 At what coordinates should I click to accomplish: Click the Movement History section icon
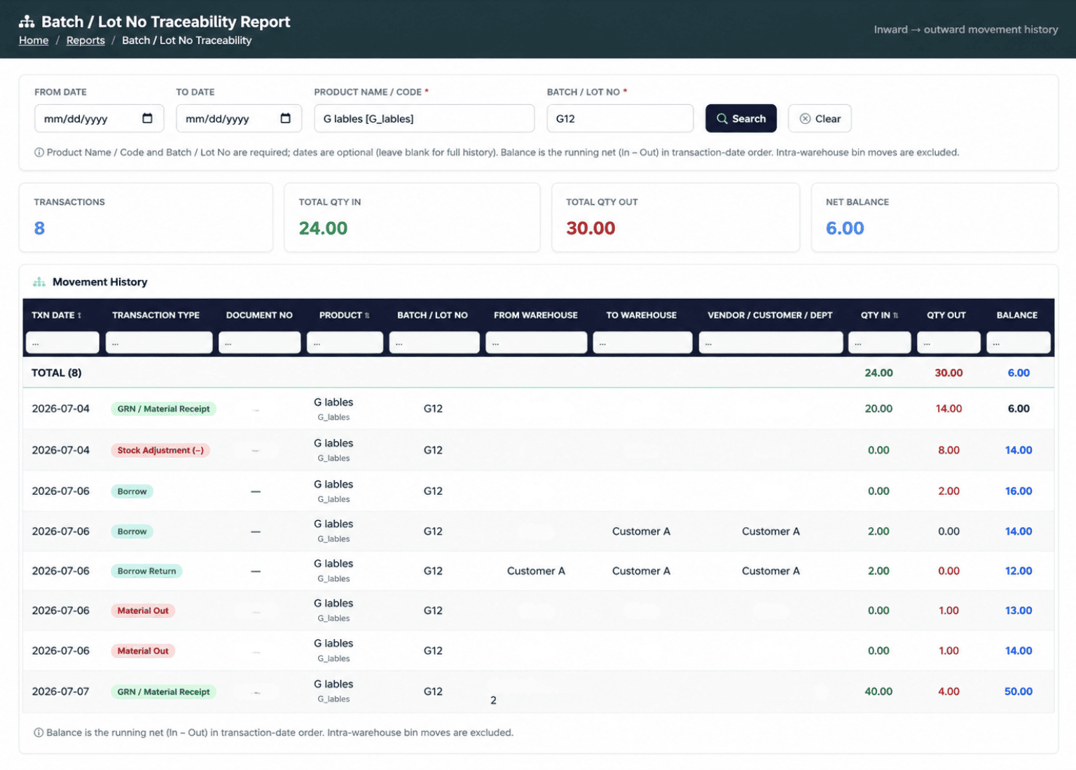click(39, 282)
